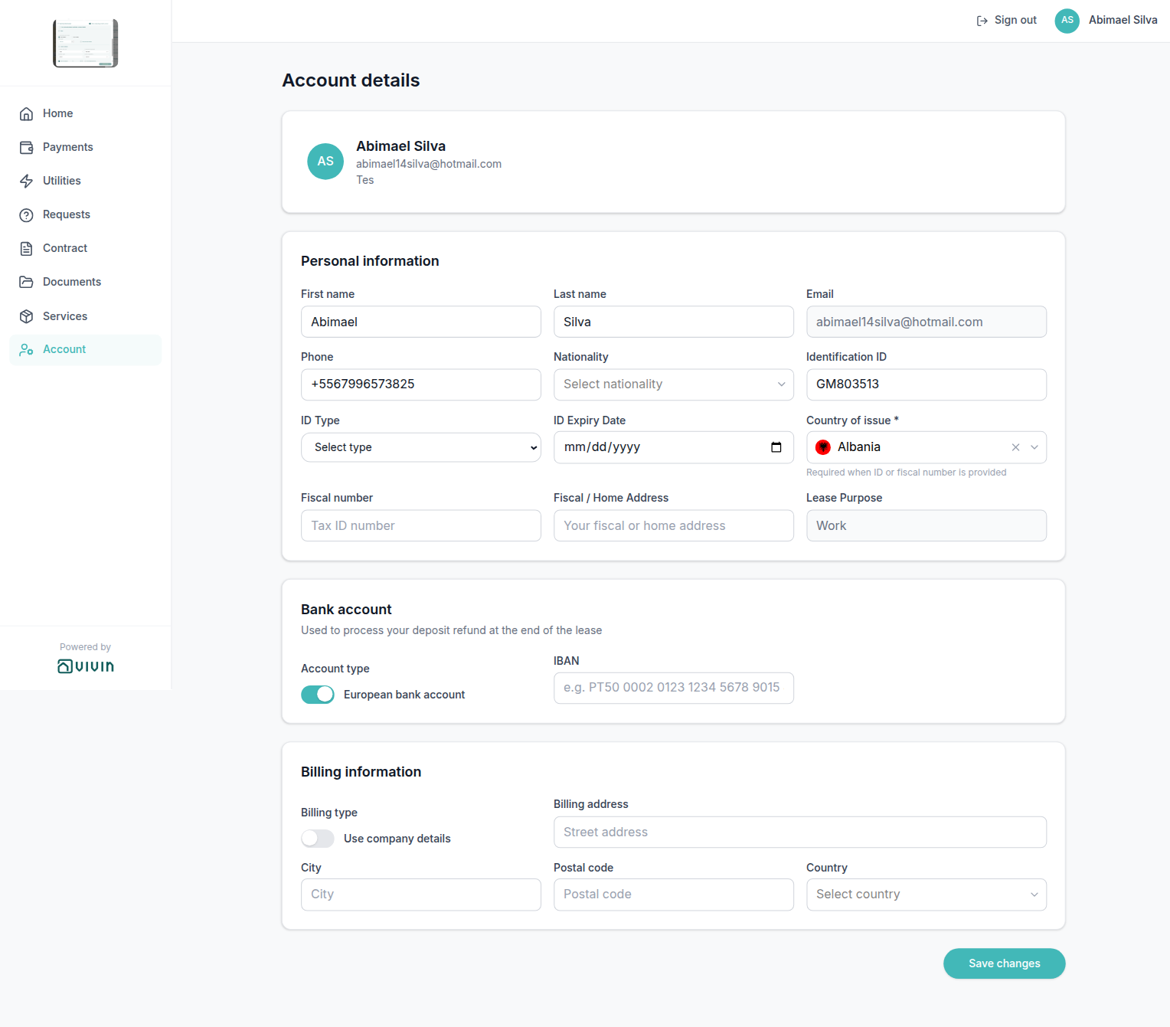Go to Home in sidebar menu
The height and width of the screenshot is (1027, 1170).
(86, 113)
